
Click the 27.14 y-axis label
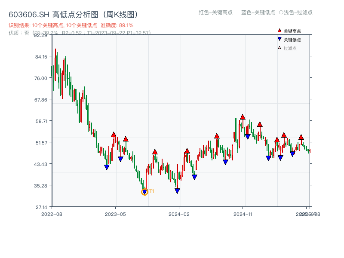pyautogui.click(x=41, y=207)
